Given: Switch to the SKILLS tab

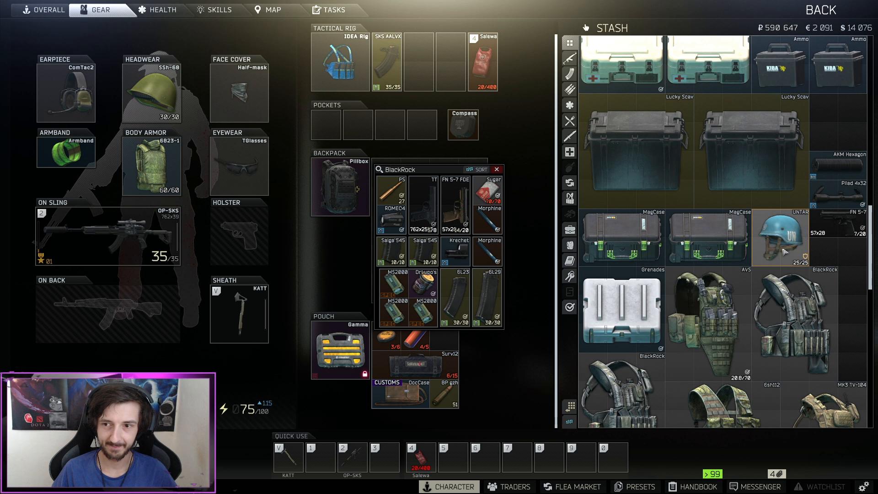Looking at the screenshot, I should click(x=214, y=10).
